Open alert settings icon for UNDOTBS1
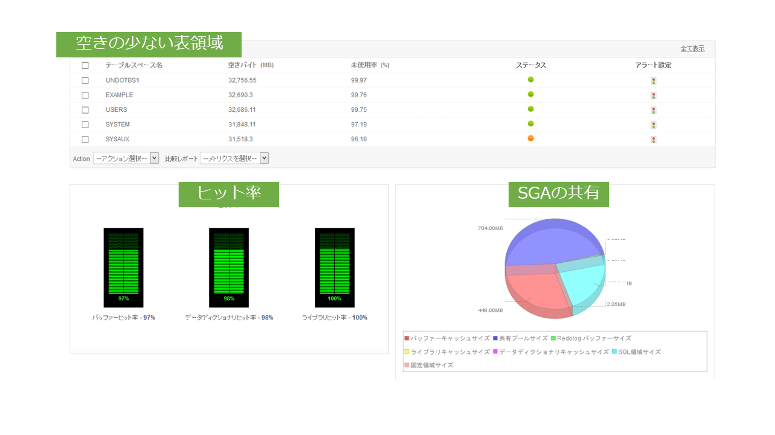The height and width of the screenshot is (435, 775). coord(653,81)
